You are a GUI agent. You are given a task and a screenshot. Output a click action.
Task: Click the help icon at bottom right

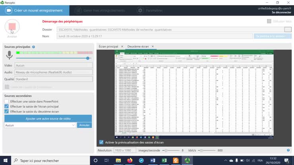coord(288,150)
